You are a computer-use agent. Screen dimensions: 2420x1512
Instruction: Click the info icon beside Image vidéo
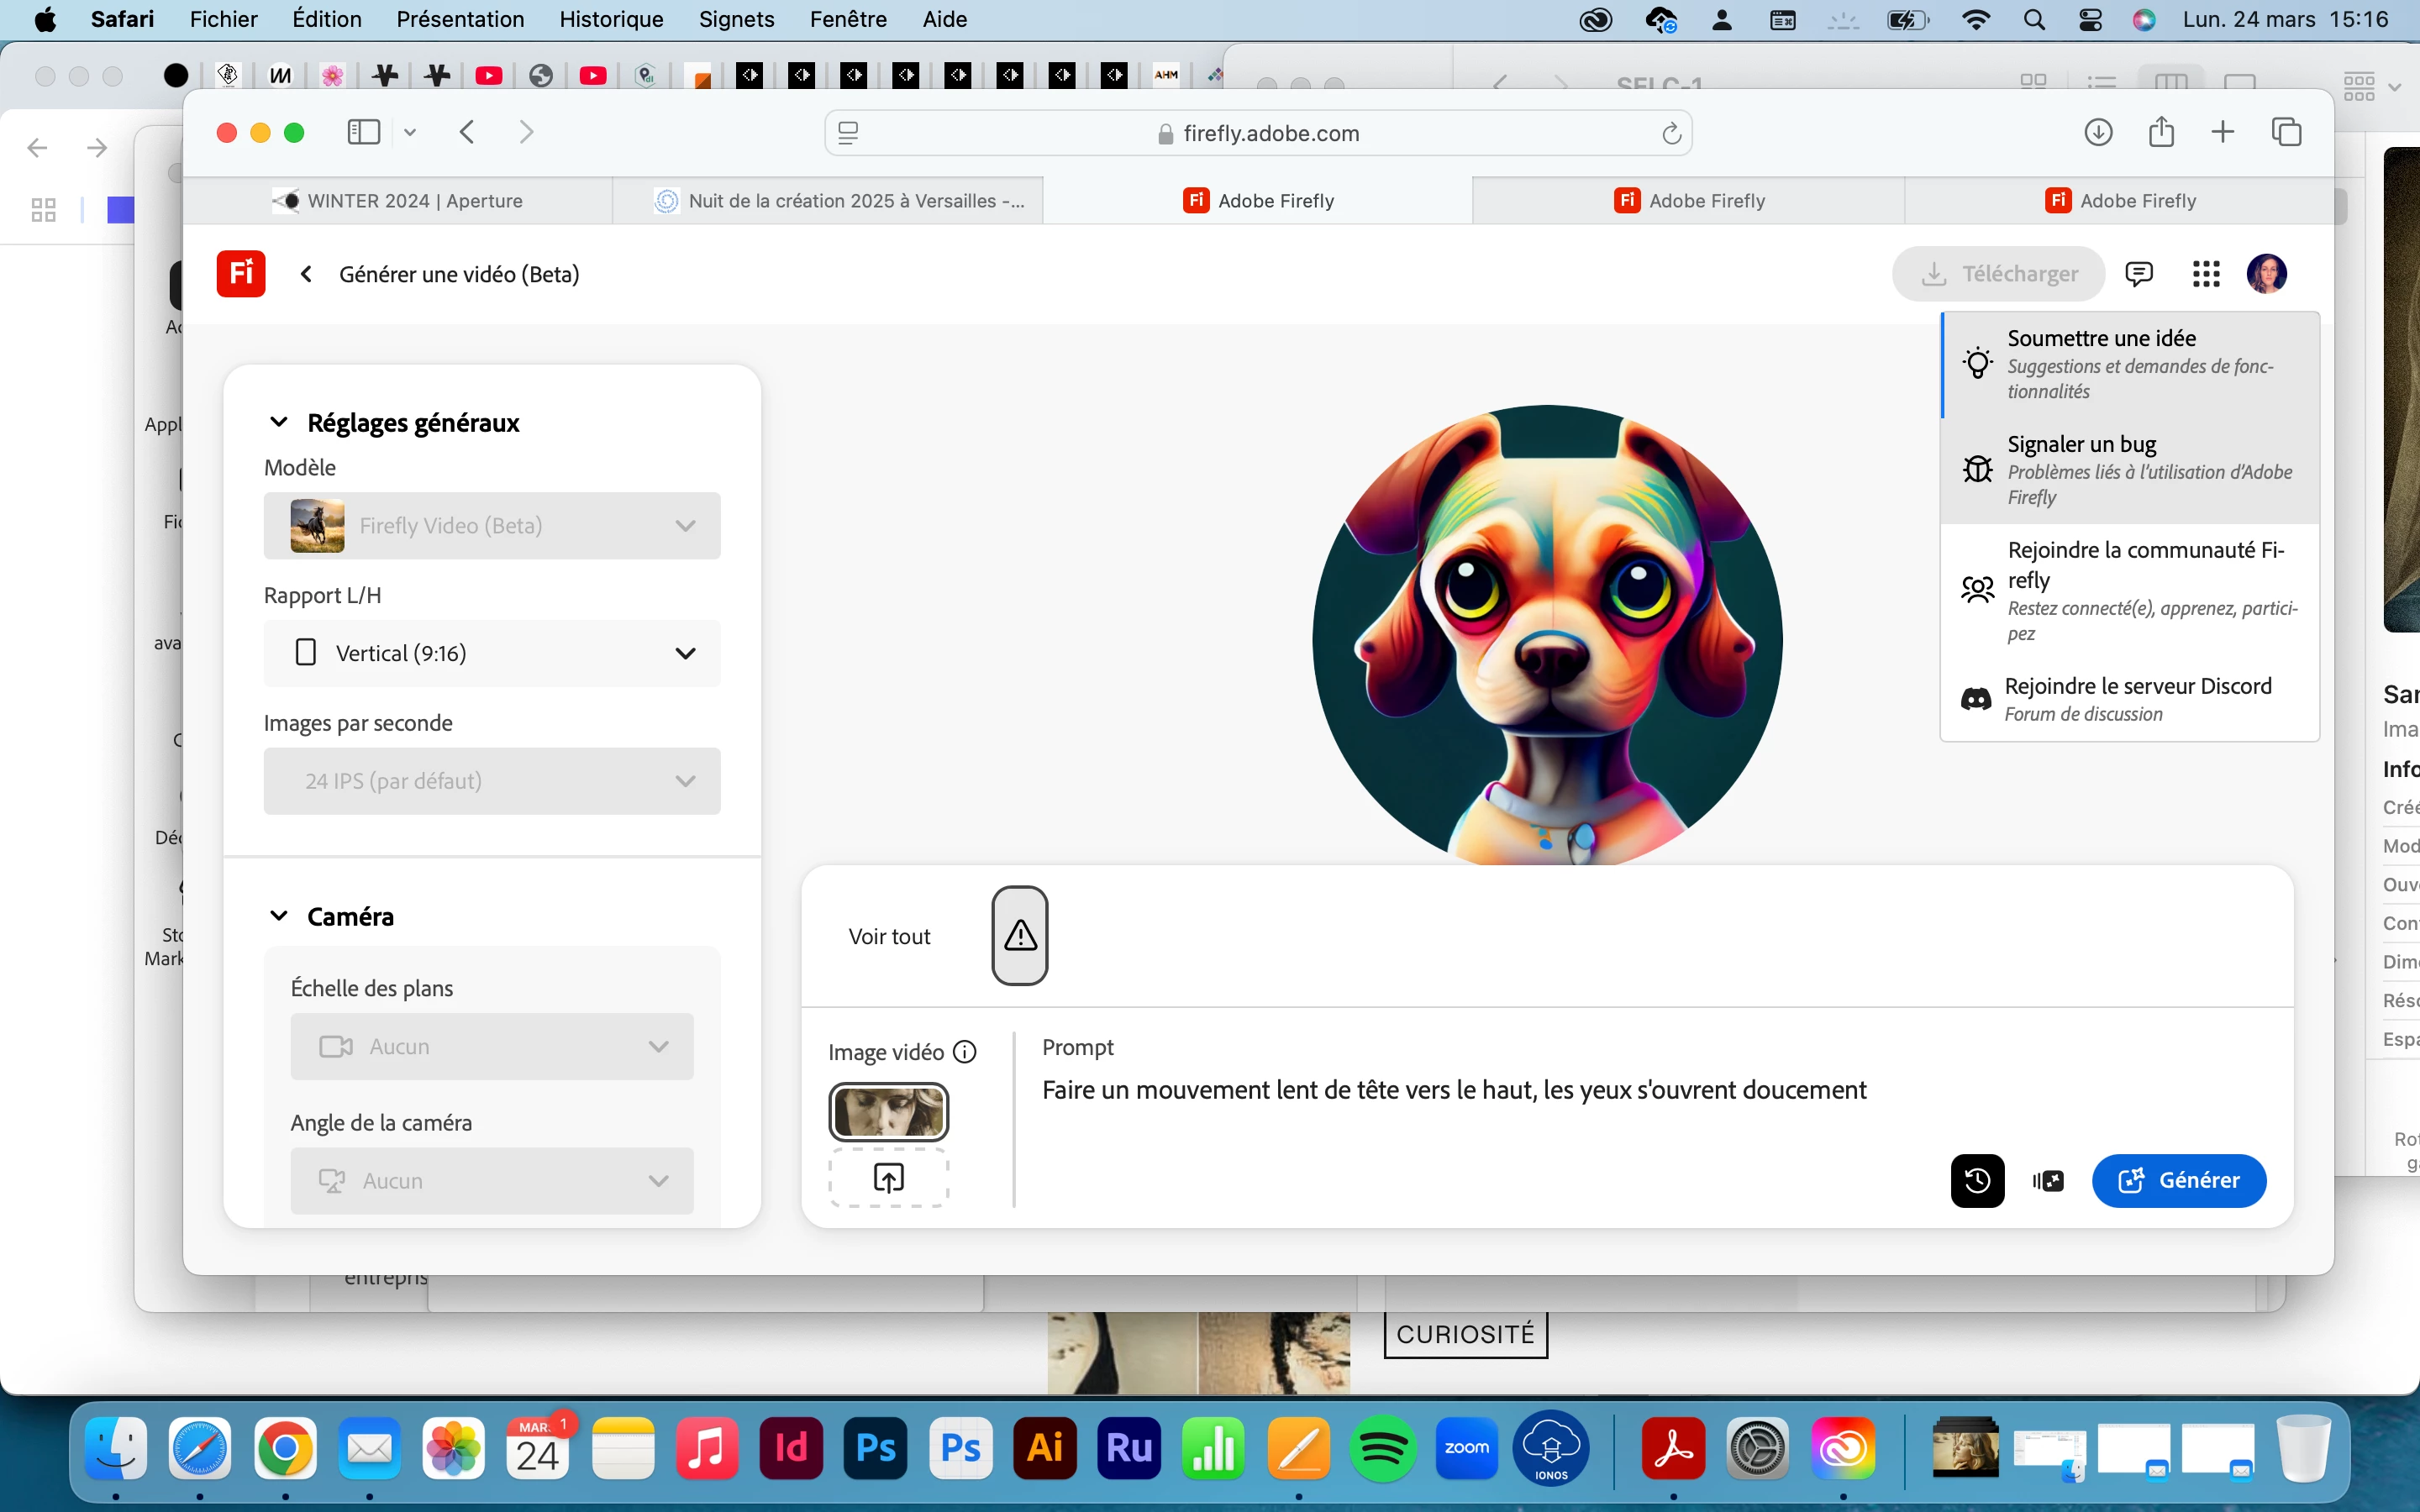(964, 1052)
